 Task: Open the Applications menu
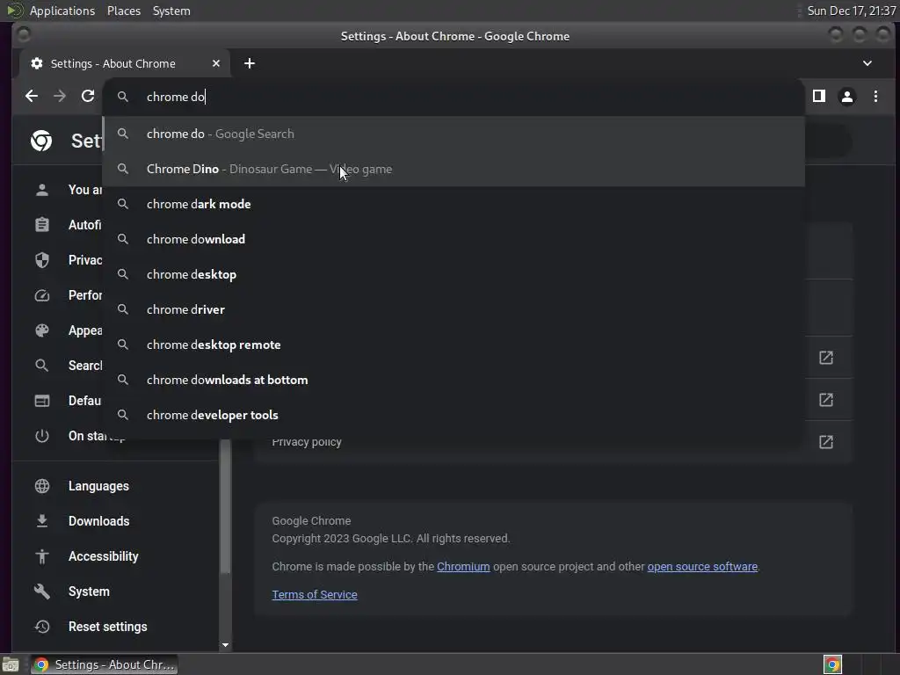click(62, 11)
